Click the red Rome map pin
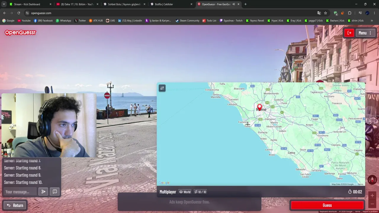The image size is (379, 213). (x=260, y=107)
